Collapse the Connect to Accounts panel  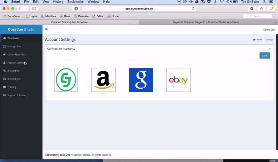tap(270, 48)
